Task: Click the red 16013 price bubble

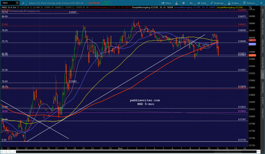Action: [252, 40]
